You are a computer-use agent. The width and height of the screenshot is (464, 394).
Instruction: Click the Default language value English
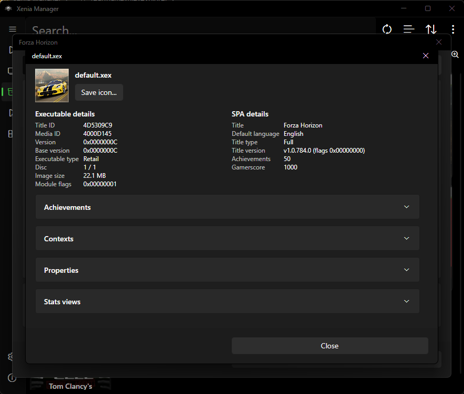pyautogui.click(x=293, y=134)
